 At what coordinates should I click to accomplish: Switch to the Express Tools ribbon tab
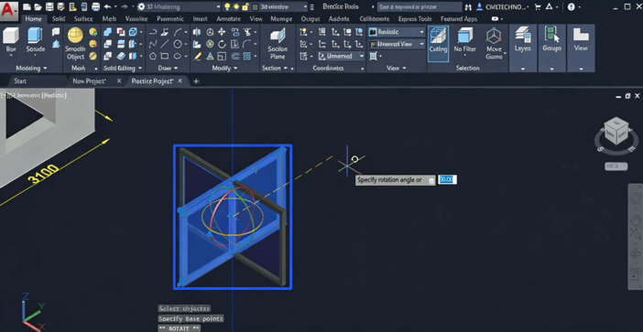click(x=415, y=19)
